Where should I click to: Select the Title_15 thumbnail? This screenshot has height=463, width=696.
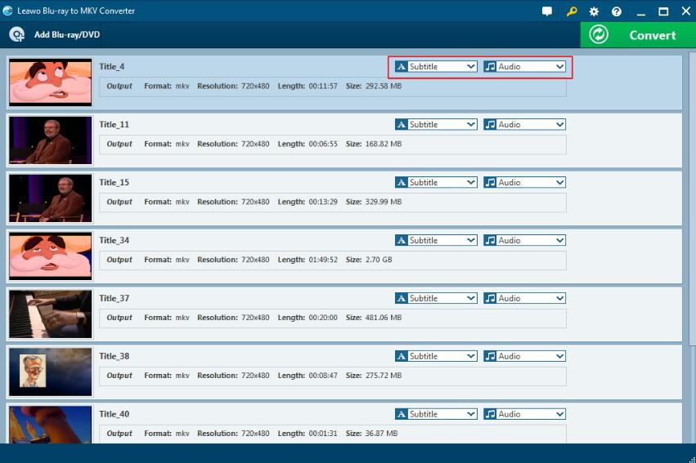[51, 198]
